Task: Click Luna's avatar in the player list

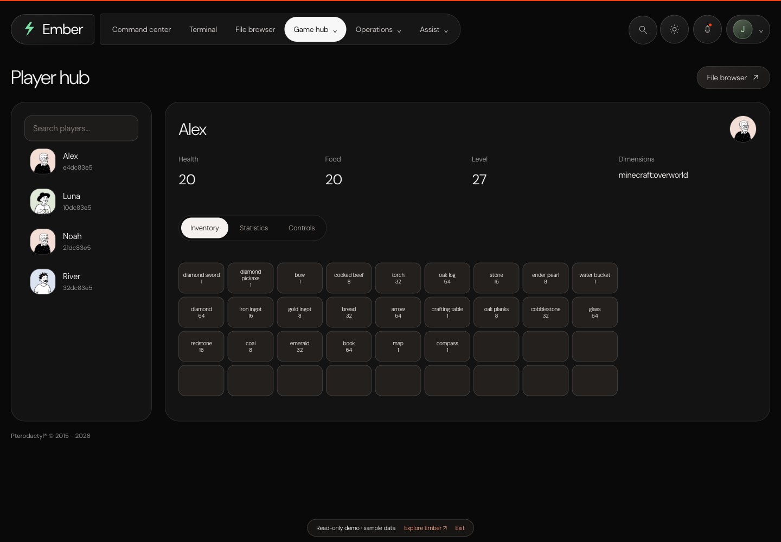Action: [x=43, y=202]
